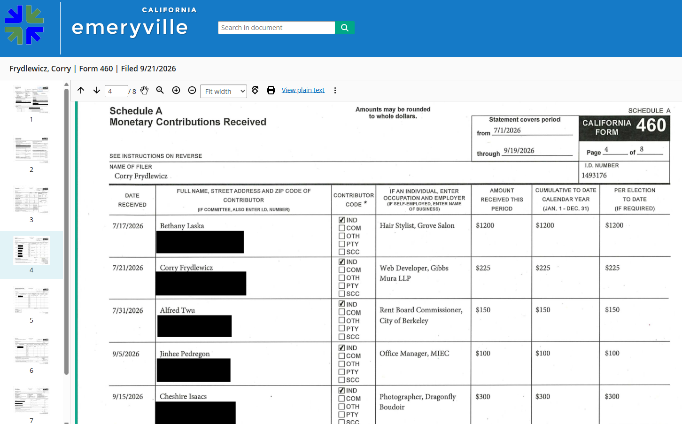Screen dimensions: 682x424
Task: Go to next page with down arrow
Action: pos(97,90)
